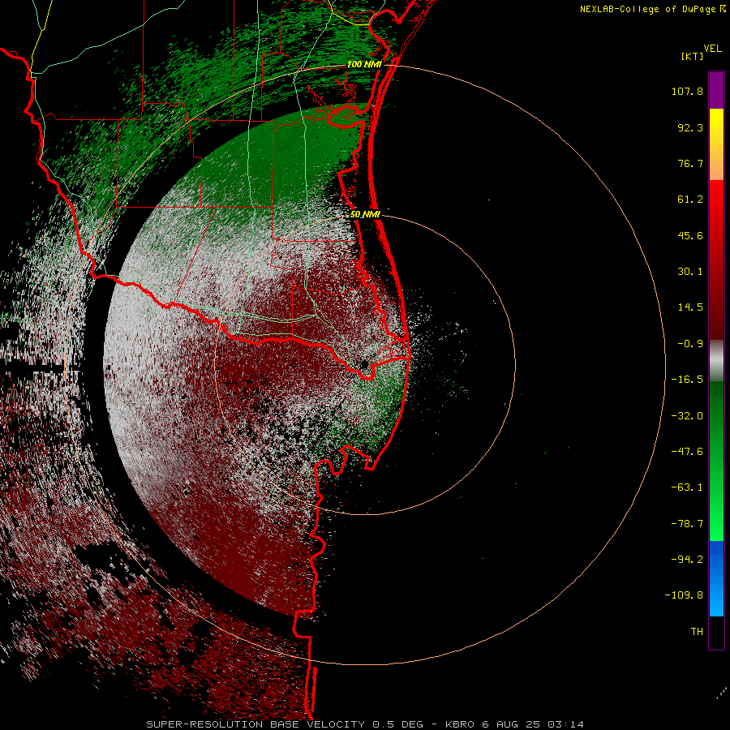Image resolution: width=730 pixels, height=730 pixels.
Task: Click the 61.2 velocity scale value
Action: pos(690,200)
